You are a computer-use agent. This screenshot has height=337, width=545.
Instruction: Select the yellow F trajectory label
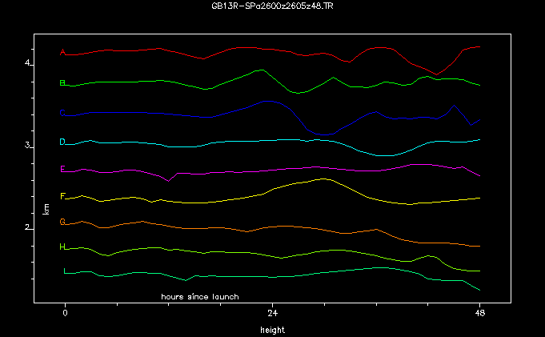(62, 196)
